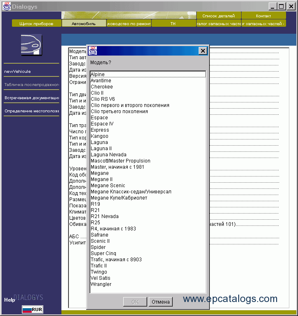Close the Dialogys main window
The image size is (298, 316).
pos(291,7)
